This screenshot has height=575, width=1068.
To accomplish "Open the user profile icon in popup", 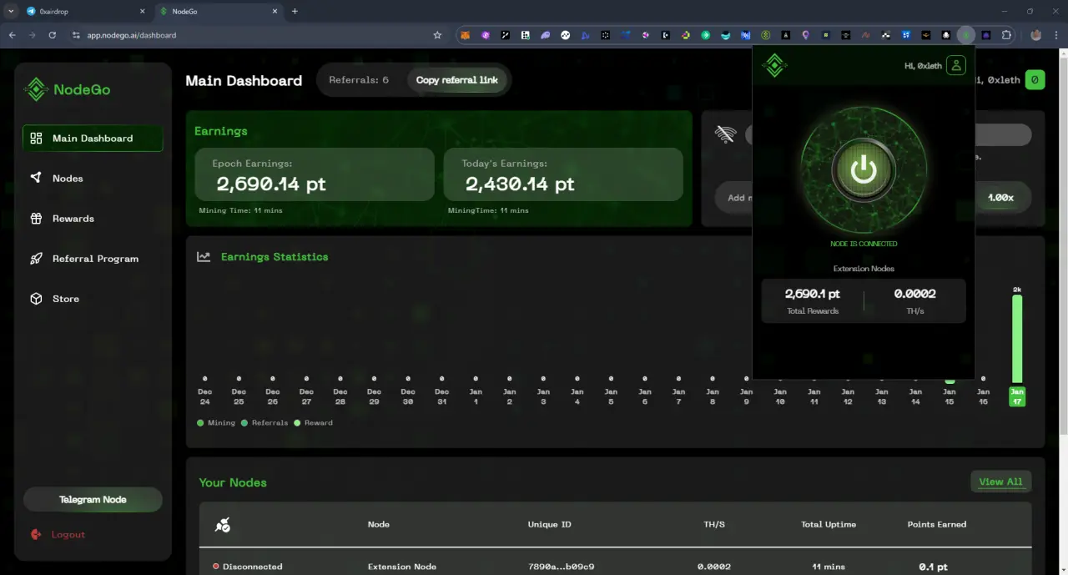I will tap(956, 65).
